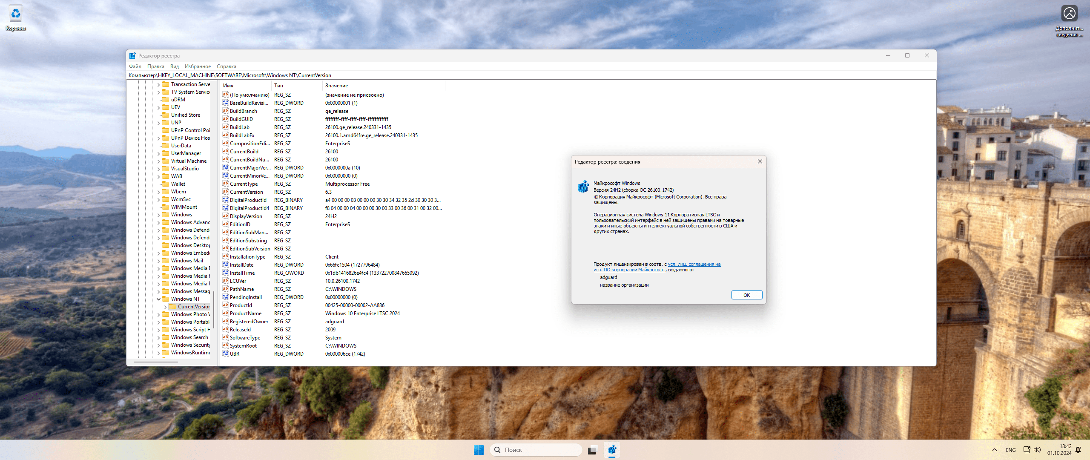This screenshot has width=1090, height=460.
Task: Click the Task View taskbar icon
Action: point(592,450)
